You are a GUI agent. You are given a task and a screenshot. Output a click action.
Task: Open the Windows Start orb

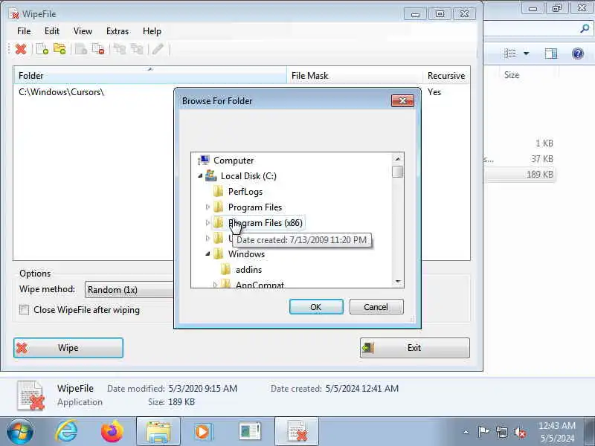click(x=20, y=432)
